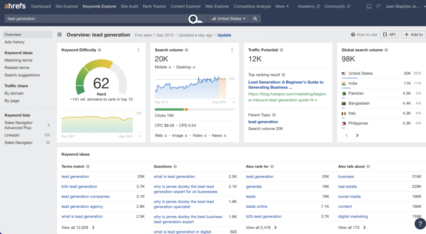This screenshot has height=234, width=426.
Task: Click the keyword difficulty history chart
Action: coord(97,124)
